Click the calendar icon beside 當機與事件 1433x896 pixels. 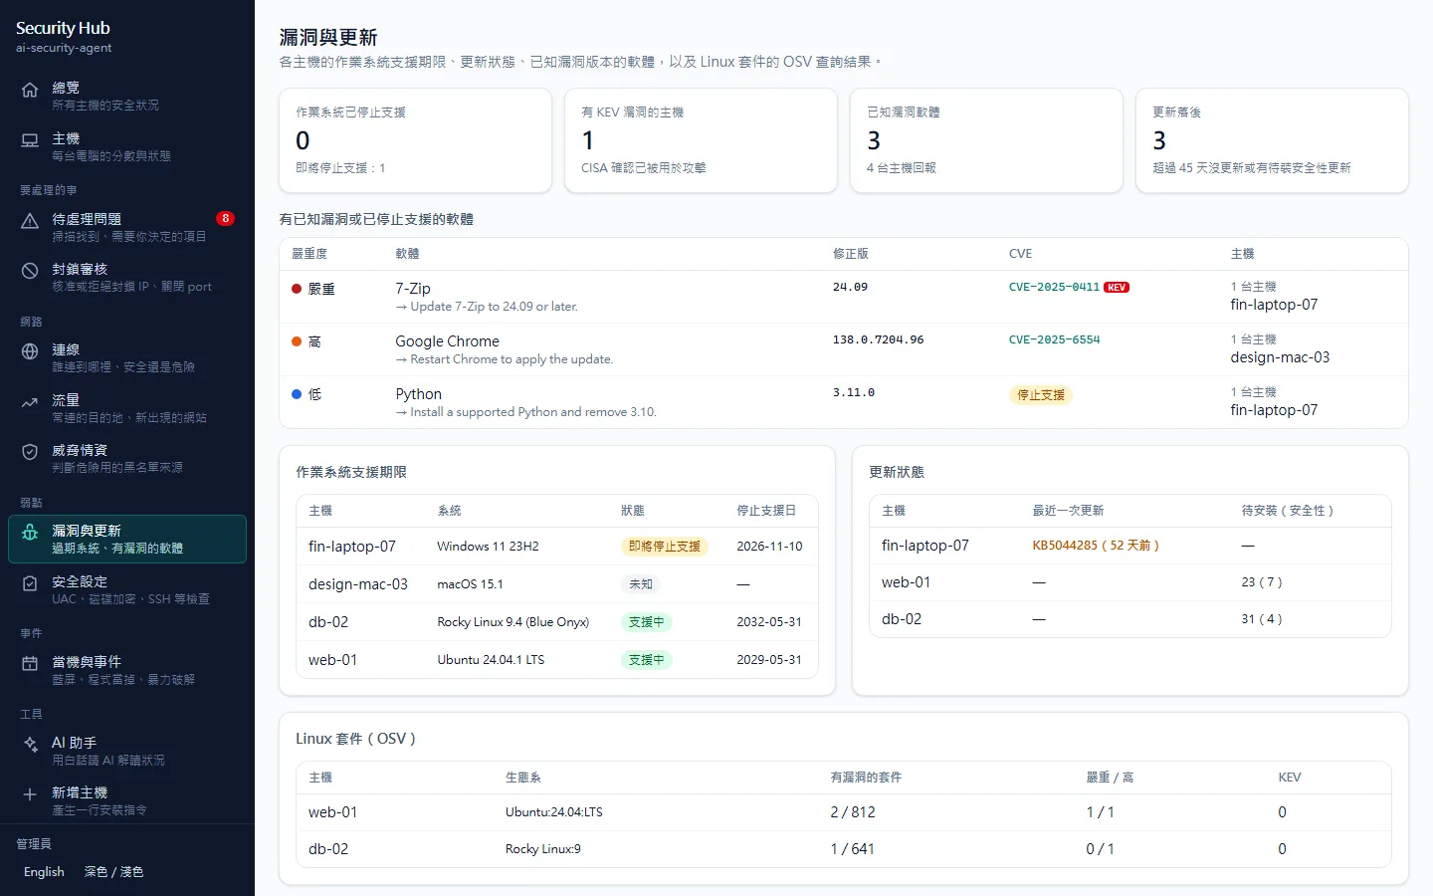click(30, 664)
